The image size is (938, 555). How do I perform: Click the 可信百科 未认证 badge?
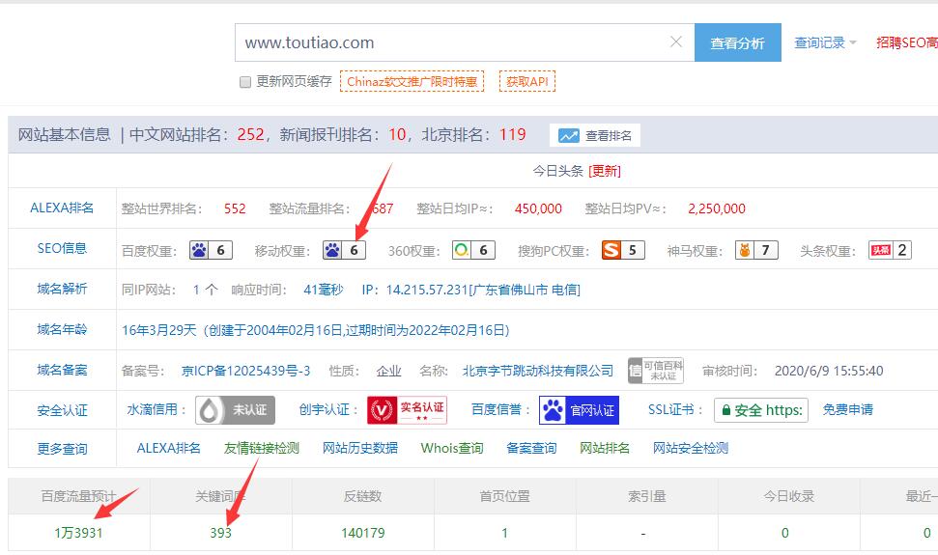click(656, 371)
